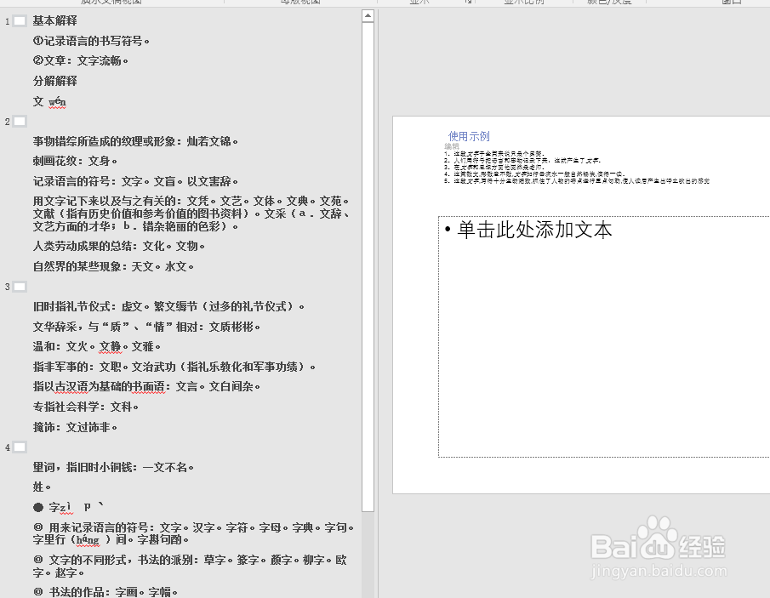Click outline line '书法的作品：字画。字幅。'
Image resolution: width=770 pixels, height=598 pixels.
pyautogui.click(x=106, y=592)
